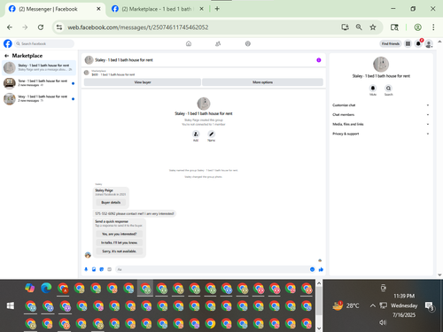The height and width of the screenshot is (332, 443).
Task: Open the taskbar clock showing 11:39 PM
Action: (404, 305)
